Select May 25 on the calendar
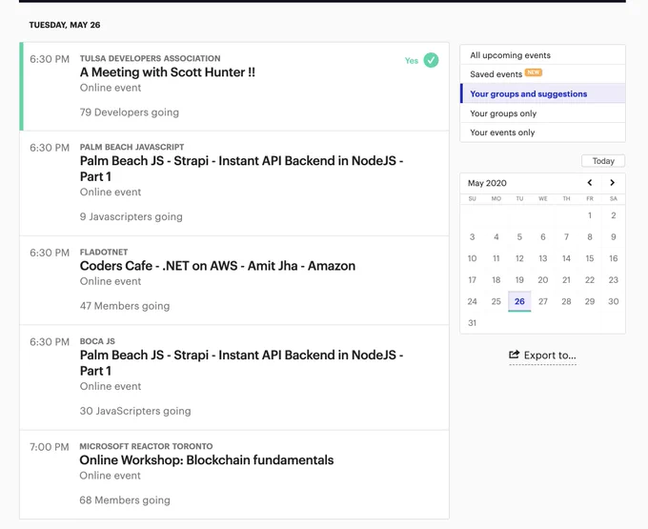The width and height of the screenshot is (648, 529). click(x=496, y=301)
